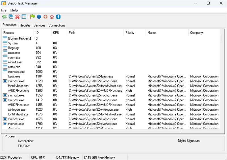227x160 pixels.
Task: Click the icon of svchost.exe 1700
Action: pyautogui.click(x=5, y=124)
